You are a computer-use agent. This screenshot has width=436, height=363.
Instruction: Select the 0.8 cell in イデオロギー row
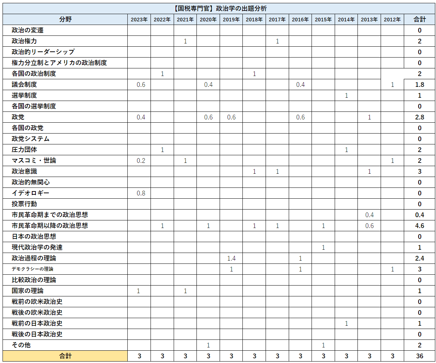[x=141, y=193]
